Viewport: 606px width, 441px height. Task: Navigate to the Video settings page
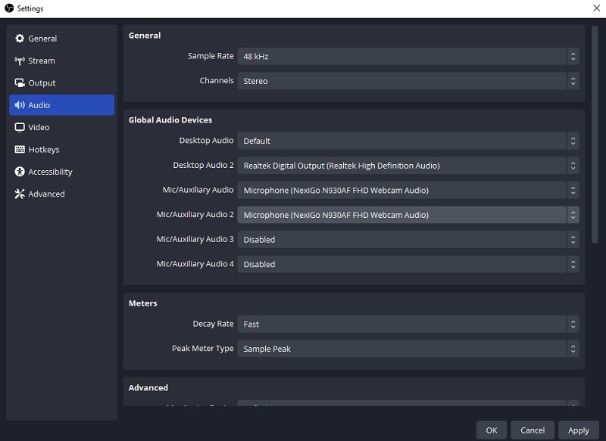[x=42, y=127]
